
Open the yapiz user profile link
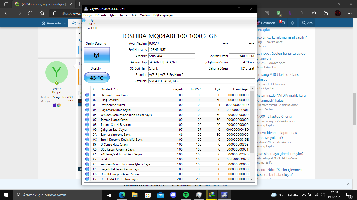pyautogui.click(x=56, y=88)
